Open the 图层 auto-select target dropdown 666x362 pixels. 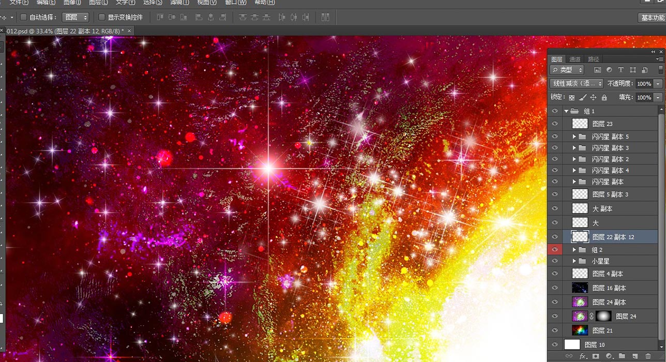75,17
